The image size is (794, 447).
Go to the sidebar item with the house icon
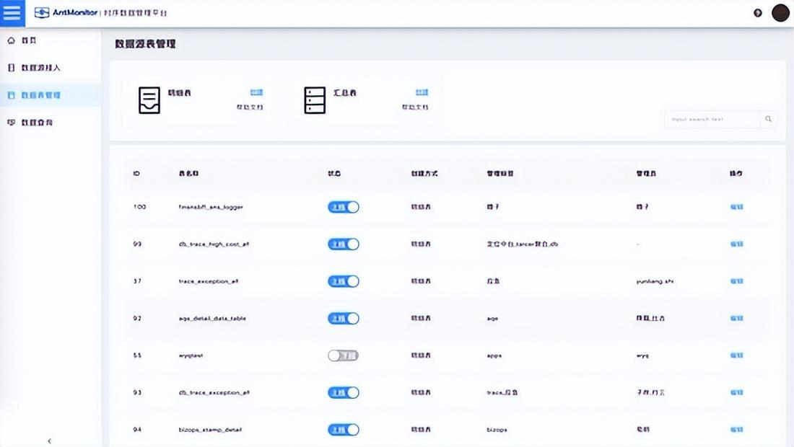pyautogui.click(x=51, y=40)
